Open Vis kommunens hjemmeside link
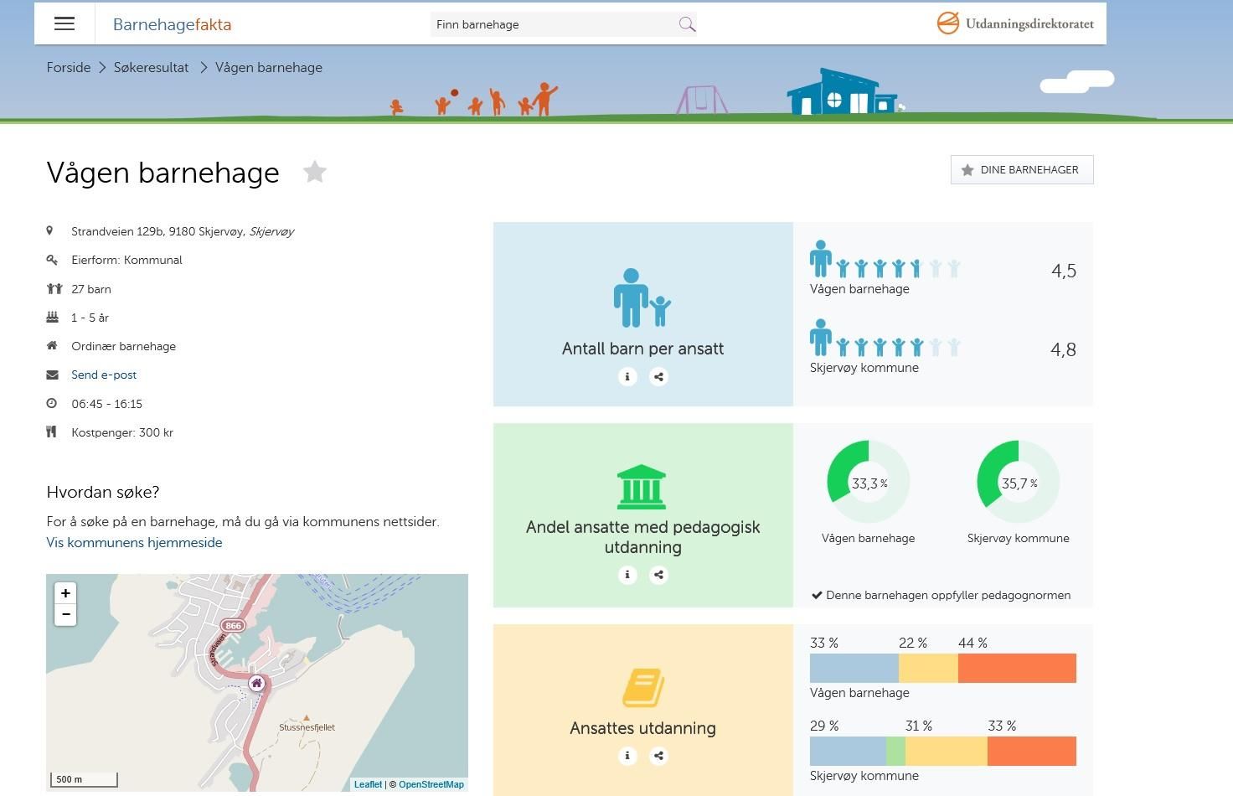 point(134,543)
